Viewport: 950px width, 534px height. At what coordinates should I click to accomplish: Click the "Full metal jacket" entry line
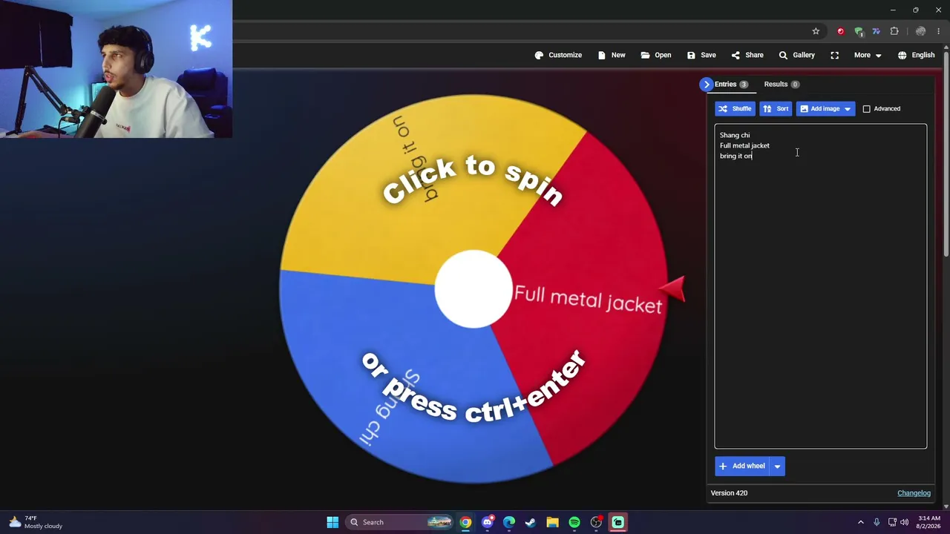(x=744, y=145)
